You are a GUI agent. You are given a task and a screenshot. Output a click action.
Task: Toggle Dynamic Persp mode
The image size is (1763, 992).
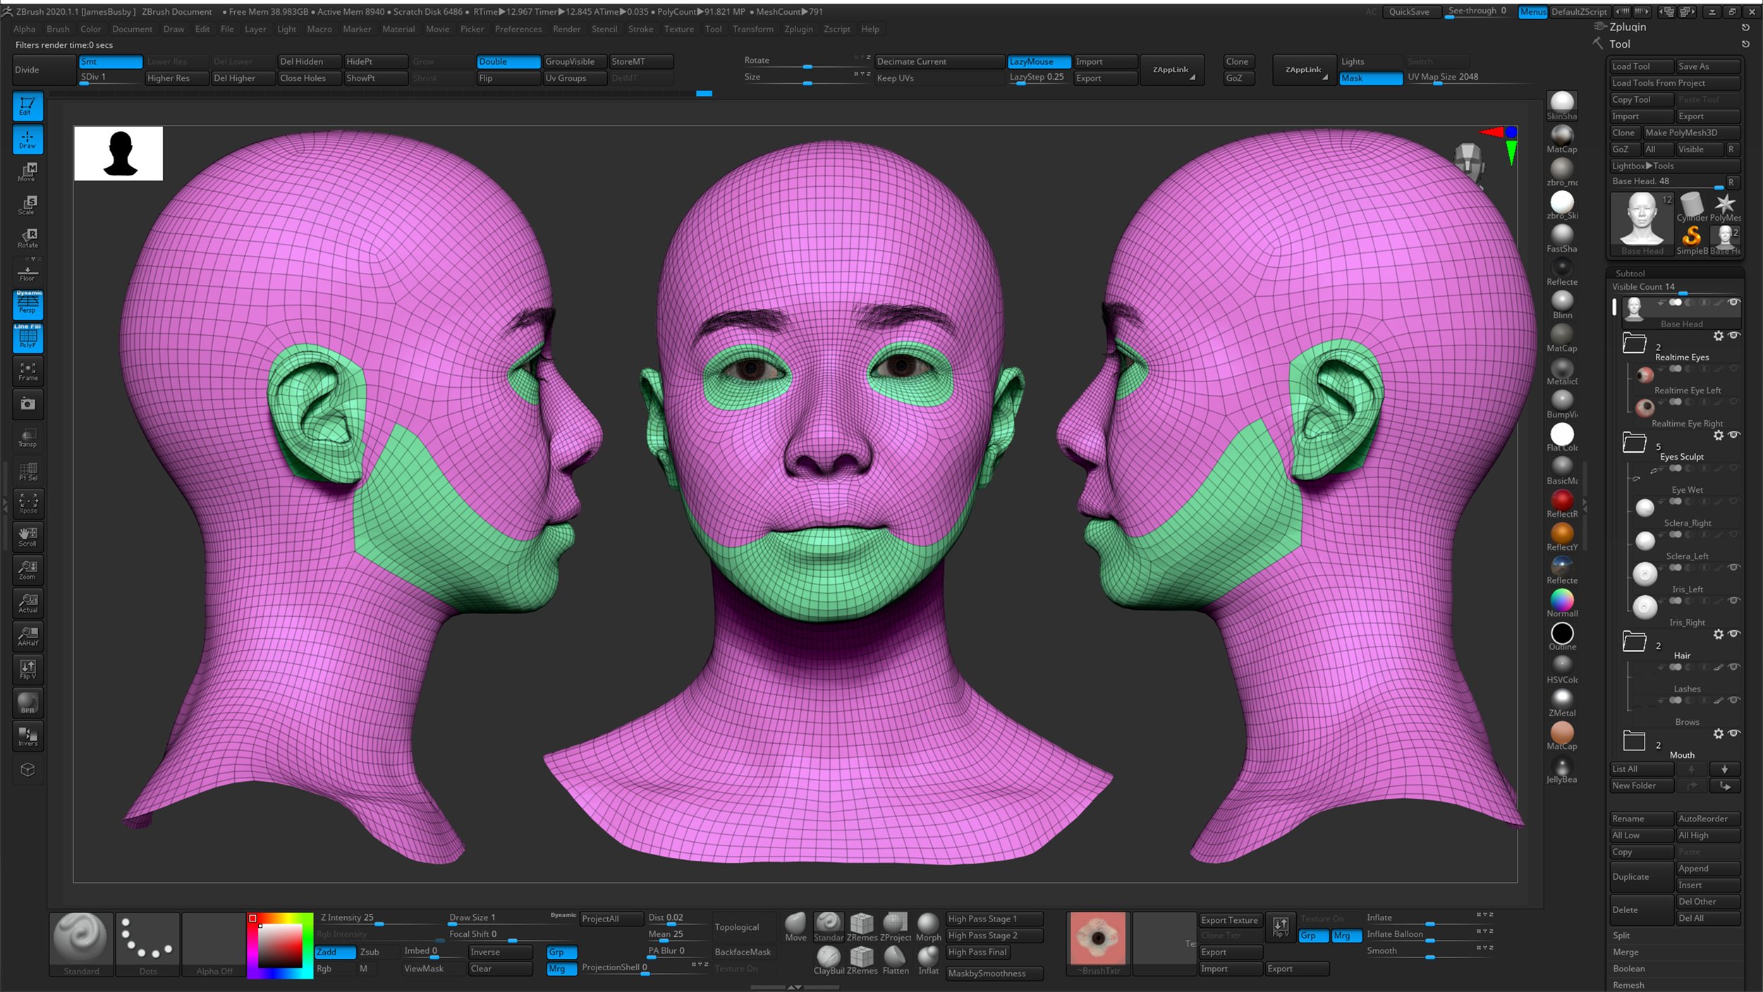point(27,305)
